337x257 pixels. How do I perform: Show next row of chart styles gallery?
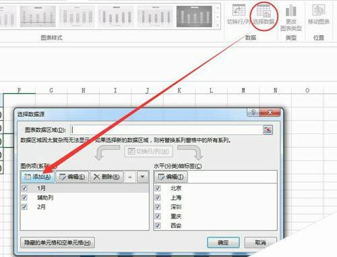pos(217,17)
